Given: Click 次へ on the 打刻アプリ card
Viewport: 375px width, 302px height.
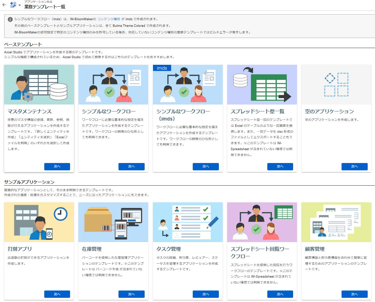Looking at the screenshot, I should coord(57,294).
